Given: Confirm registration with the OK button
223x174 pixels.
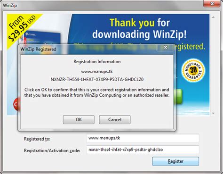Looking at the screenshot, I should 79,120.
